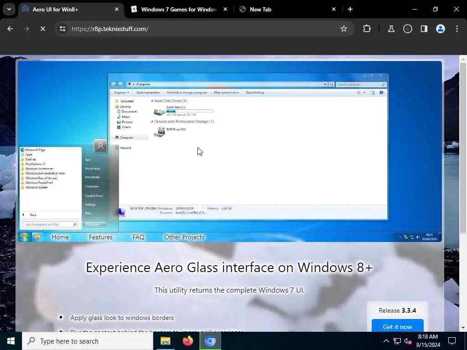Open the Chrome profile avatar

441,29
